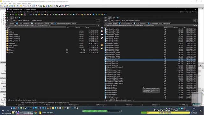Click the eye icon in GIANTS Editor toolbar

tap(30, 6)
